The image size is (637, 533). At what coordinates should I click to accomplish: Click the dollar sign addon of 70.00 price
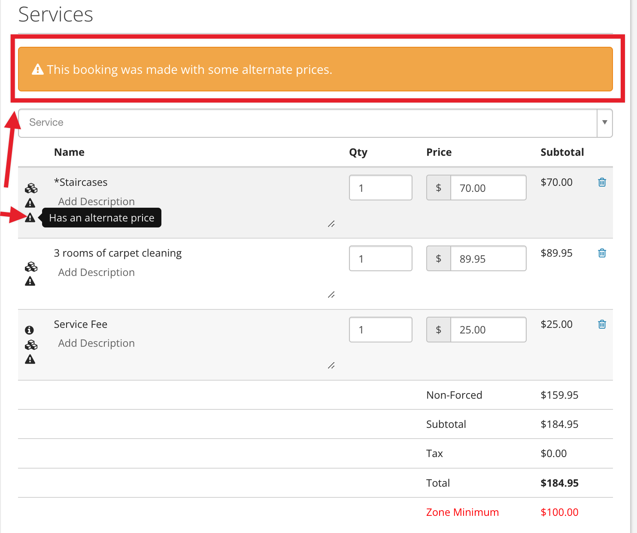pyautogui.click(x=439, y=188)
